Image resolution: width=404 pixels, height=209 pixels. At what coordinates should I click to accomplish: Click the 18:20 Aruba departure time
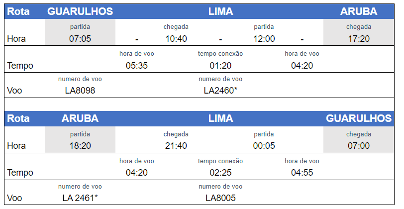80,146
